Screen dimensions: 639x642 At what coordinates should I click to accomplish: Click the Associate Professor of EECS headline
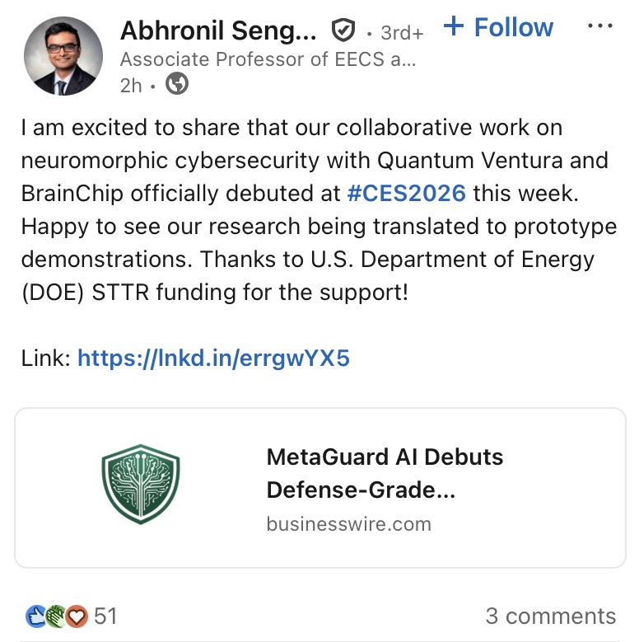pyautogui.click(x=268, y=59)
